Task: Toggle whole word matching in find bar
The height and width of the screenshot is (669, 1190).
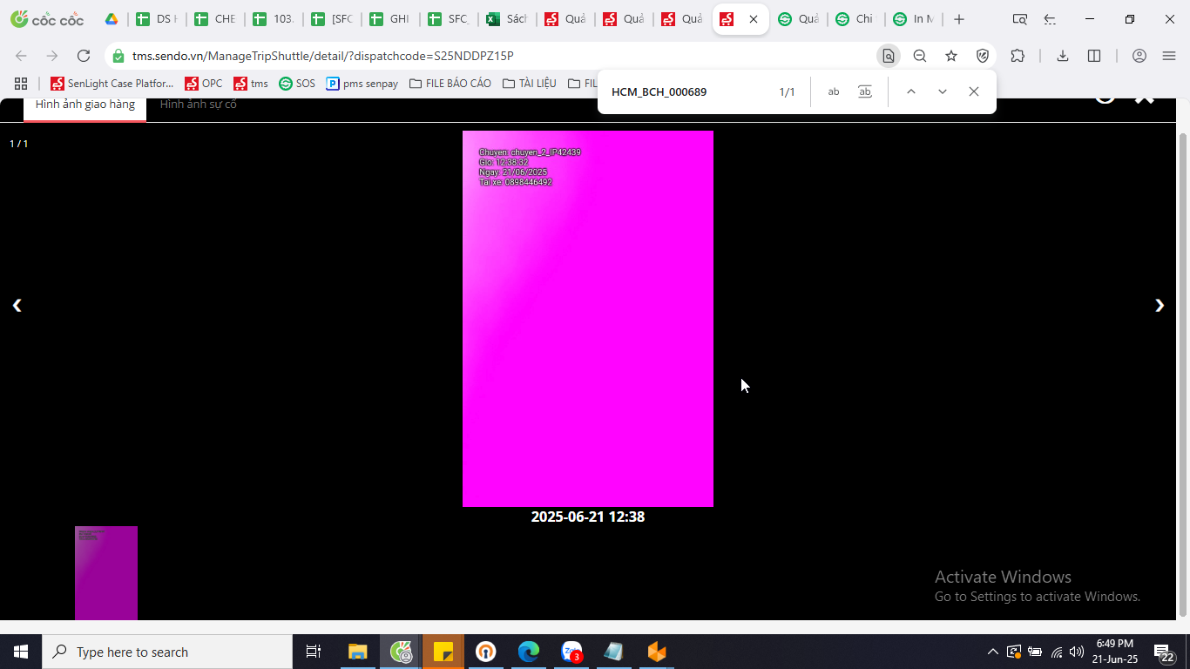Action: (865, 91)
